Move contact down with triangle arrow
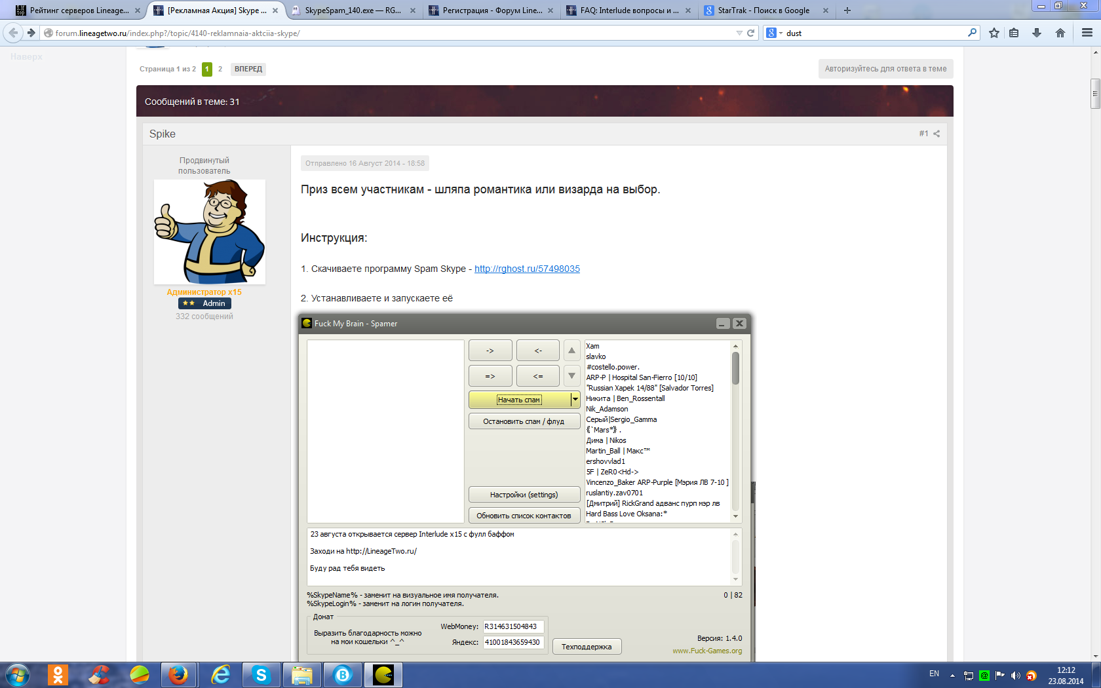 (x=571, y=376)
